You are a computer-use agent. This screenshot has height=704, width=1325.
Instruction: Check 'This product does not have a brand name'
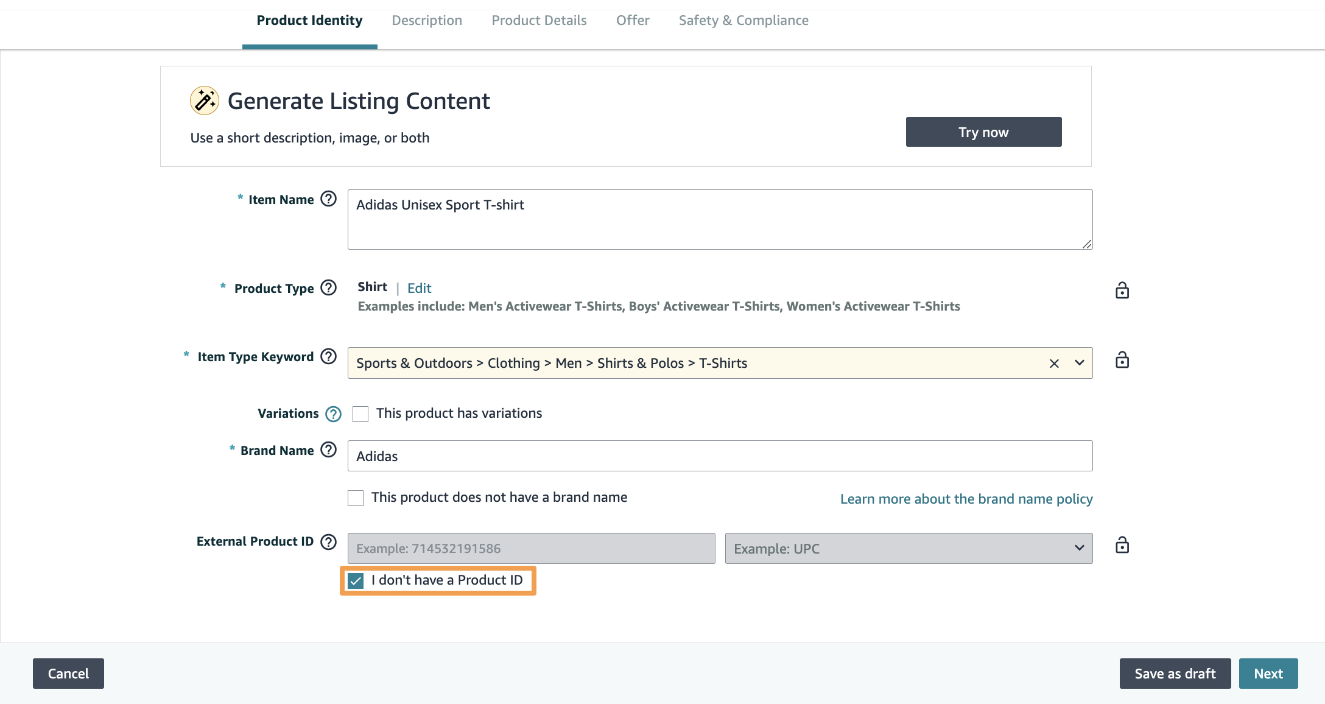[356, 498]
